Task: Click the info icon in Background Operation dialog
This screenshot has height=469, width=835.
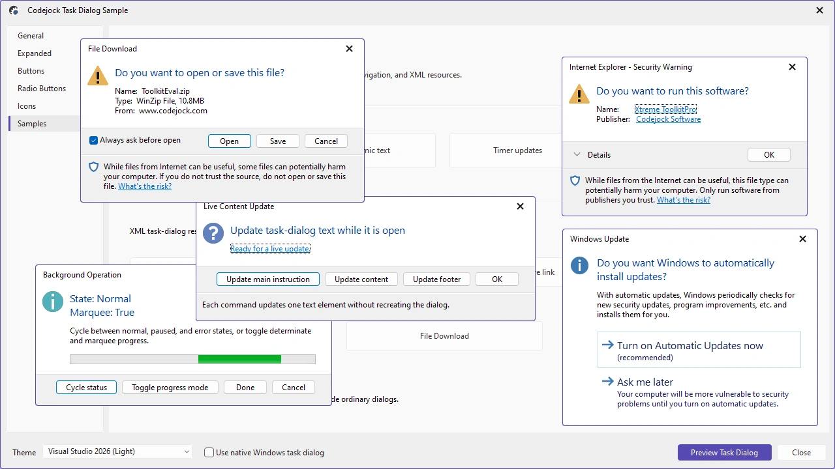Action: [53, 302]
